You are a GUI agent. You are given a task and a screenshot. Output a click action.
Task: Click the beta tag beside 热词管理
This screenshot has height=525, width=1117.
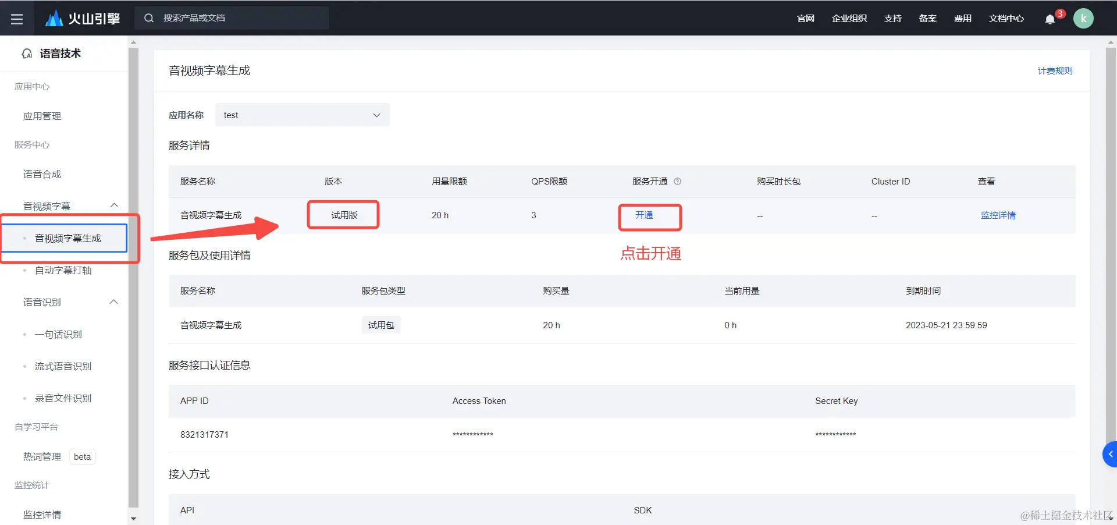coord(83,457)
